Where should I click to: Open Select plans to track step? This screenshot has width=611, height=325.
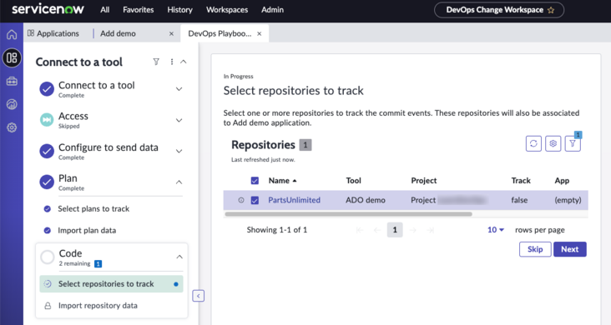[93, 208]
